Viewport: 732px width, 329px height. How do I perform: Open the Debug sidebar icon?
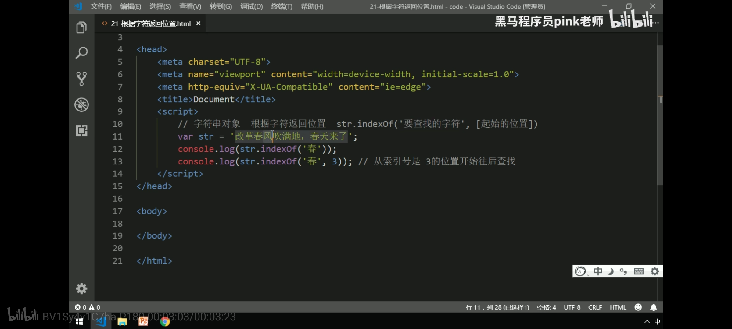tap(81, 105)
